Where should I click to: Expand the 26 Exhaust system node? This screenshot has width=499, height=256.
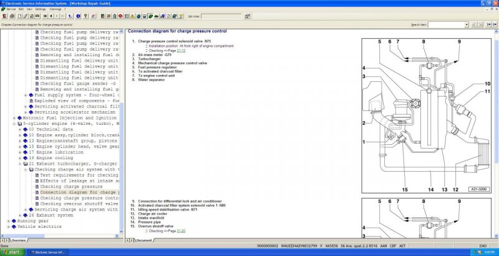19,215
